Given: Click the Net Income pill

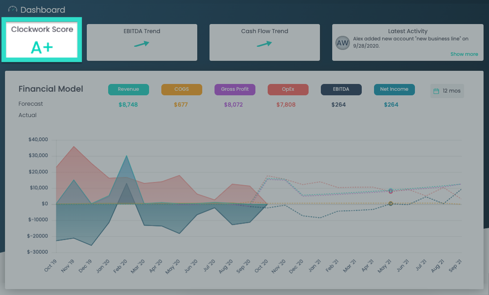Looking at the screenshot, I should [x=394, y=89].
